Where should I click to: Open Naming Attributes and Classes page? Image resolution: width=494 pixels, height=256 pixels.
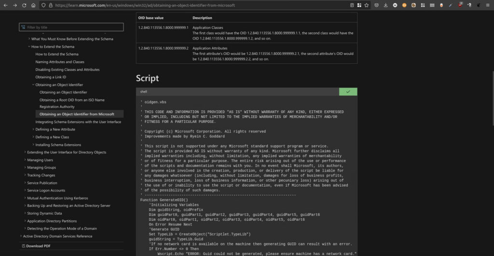[59, 62]
